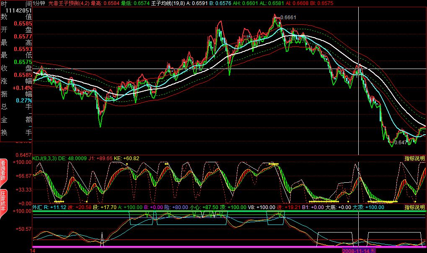Click 指标说明 in the KDJ panel
Viewport: 427px width, 253px height.
point(414,158)
